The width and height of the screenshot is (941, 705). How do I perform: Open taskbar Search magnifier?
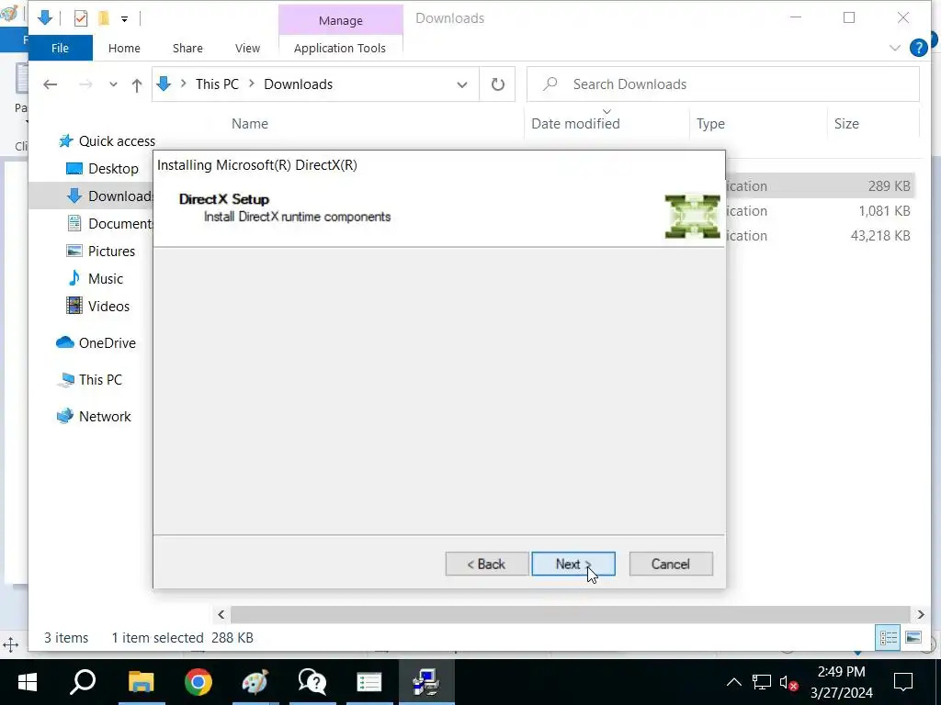pos(83,682)
